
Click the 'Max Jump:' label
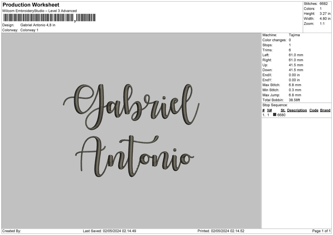tap(271, 95)
